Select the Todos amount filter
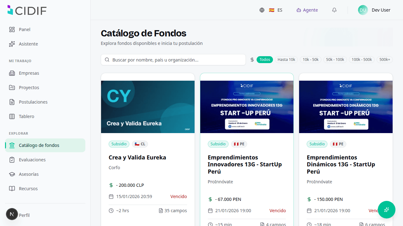The width and height of the screenshot is (403, 226). [x=265, y=60]
